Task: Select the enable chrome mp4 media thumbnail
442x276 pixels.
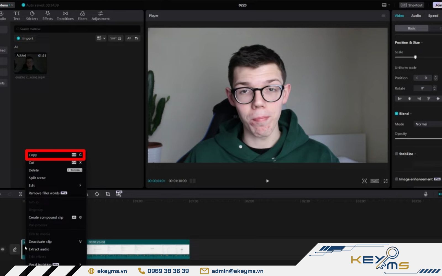Action: tap(31, 63)
